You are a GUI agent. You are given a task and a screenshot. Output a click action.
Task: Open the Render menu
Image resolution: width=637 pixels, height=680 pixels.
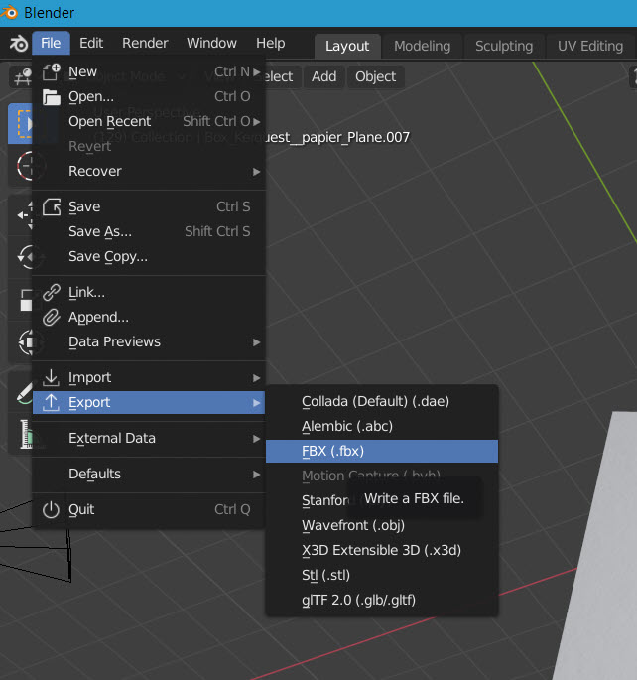(145, 43)
